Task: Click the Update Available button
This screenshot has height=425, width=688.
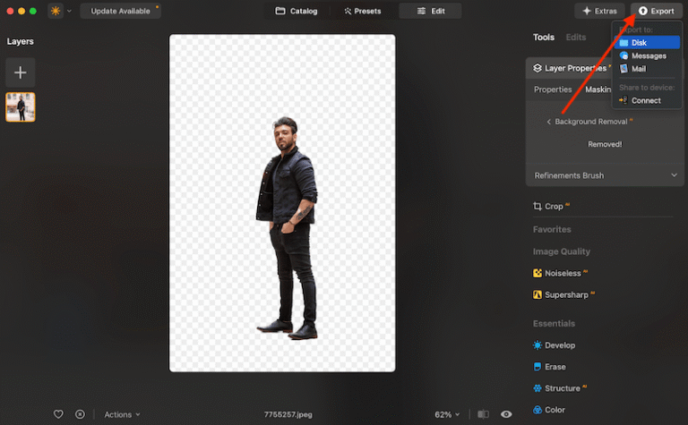Action: [120, 11]
